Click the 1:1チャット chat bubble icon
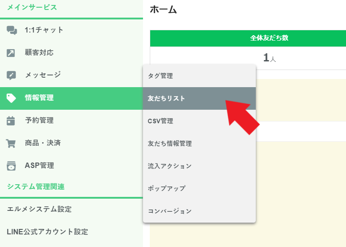Screen dimensions: 346x247 pyautogui.click(x=11, y=30)
